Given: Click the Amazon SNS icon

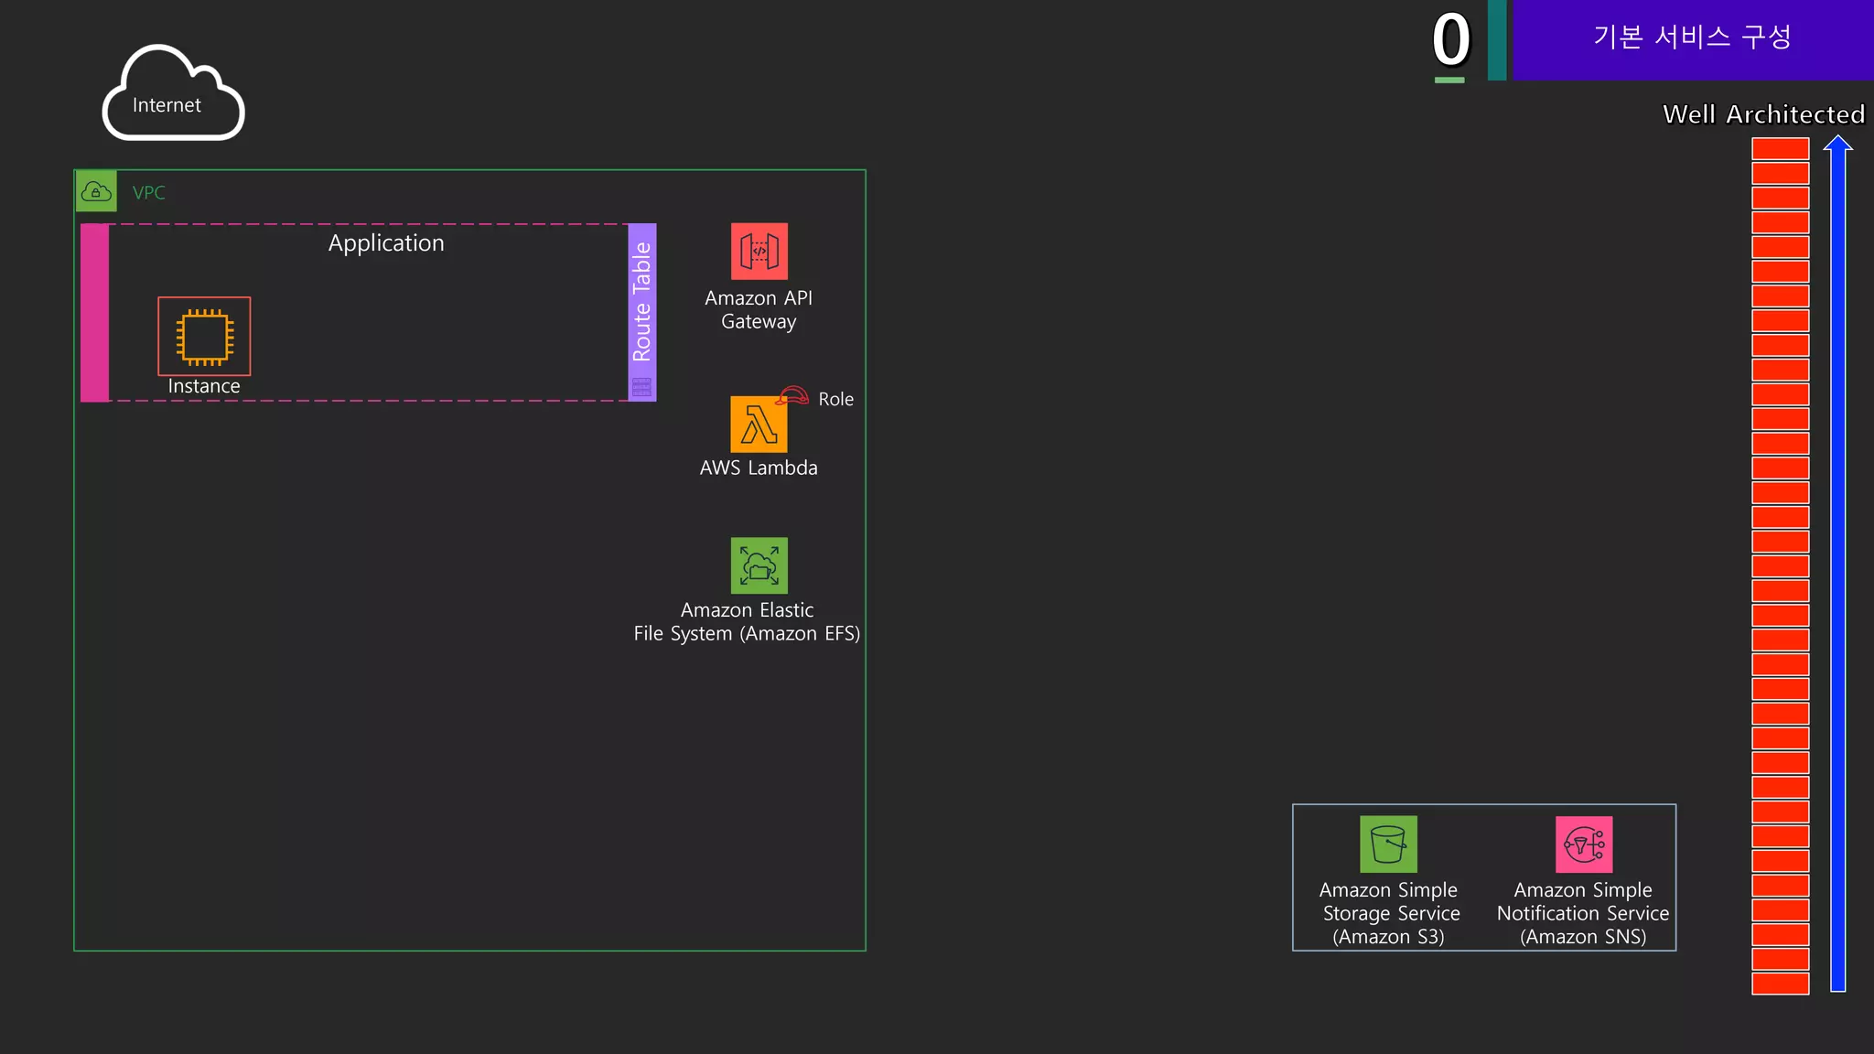Looking at the screenshot, I should click(x=1583, y=844).
